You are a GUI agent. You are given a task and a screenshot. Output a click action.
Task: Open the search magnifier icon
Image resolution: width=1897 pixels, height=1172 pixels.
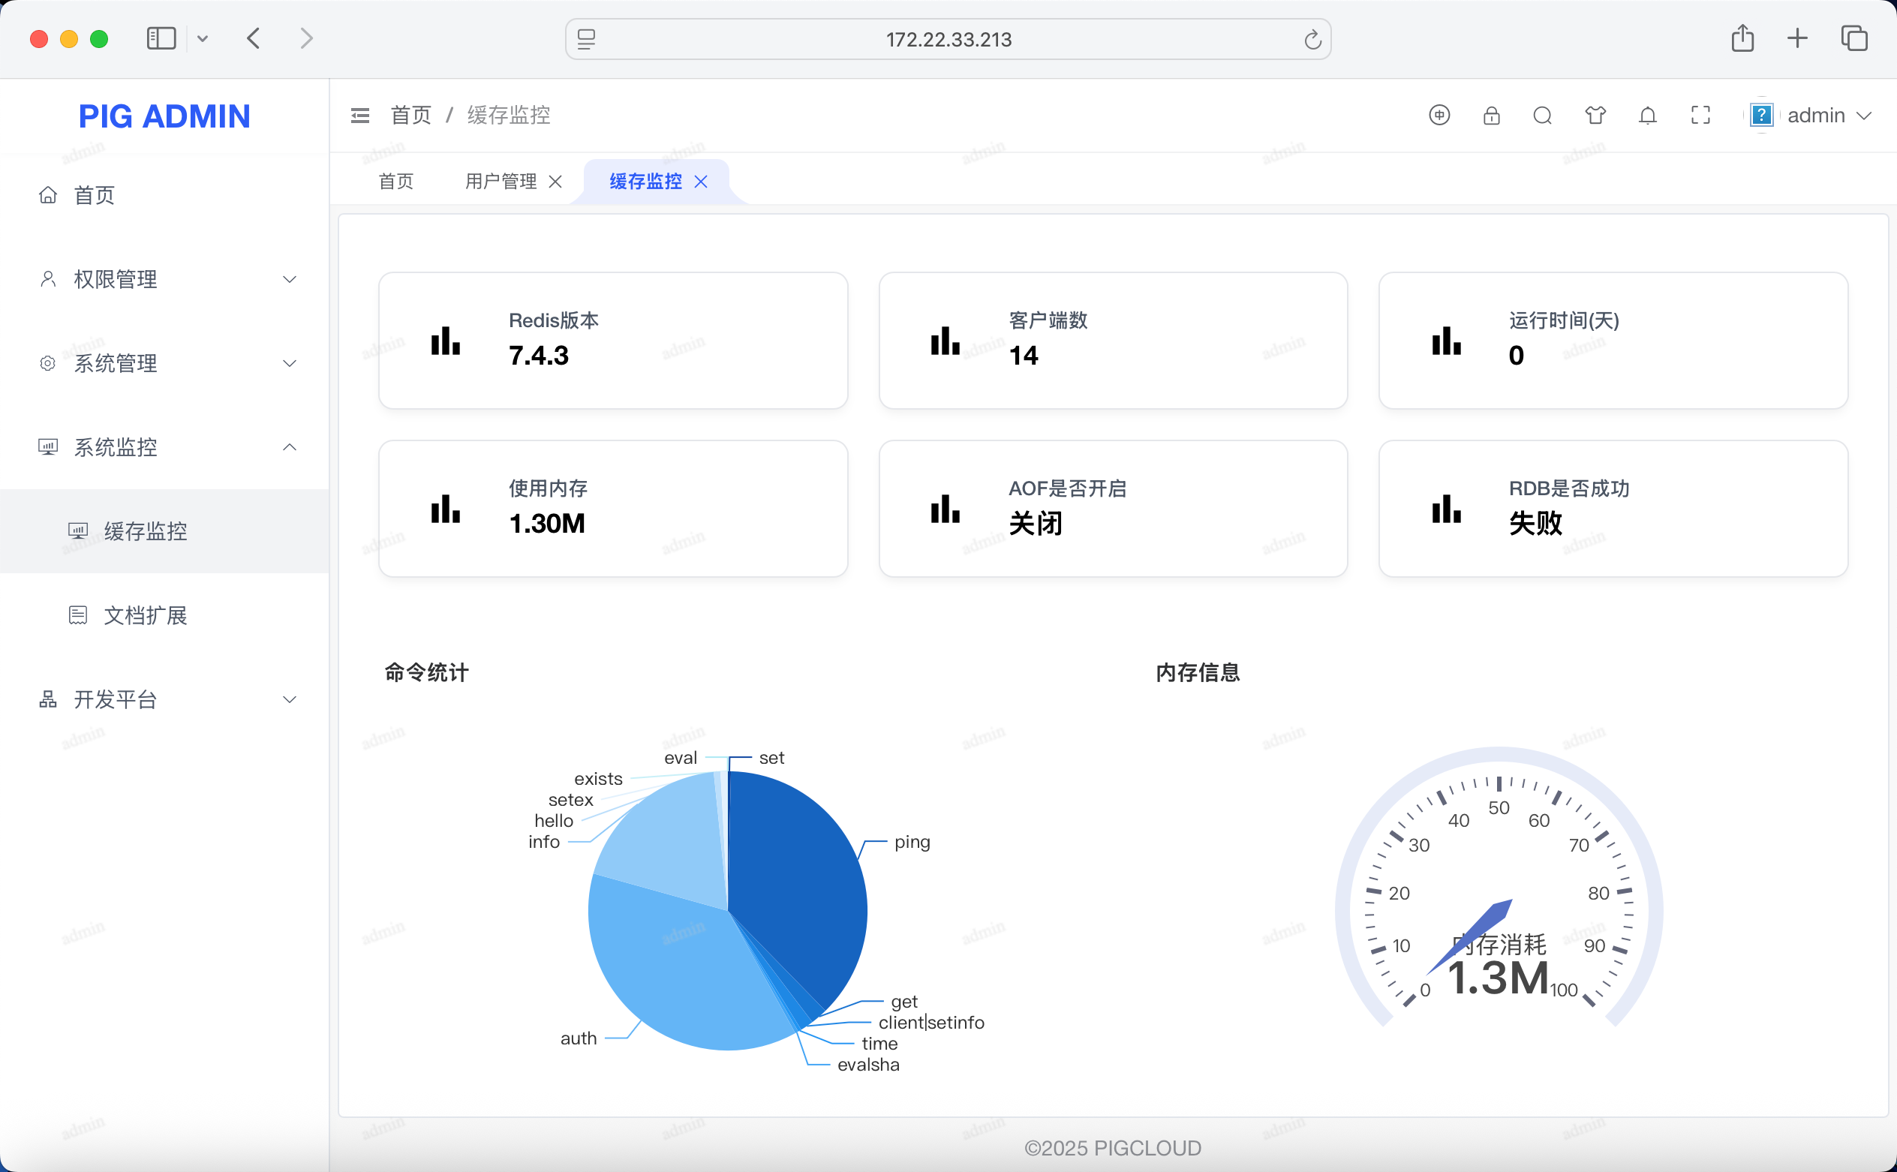1542,116
